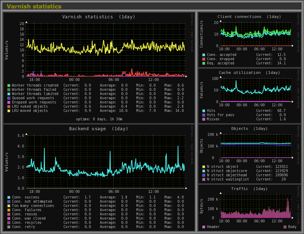Click the Conn. recycles legend swatch

pyautogui.click(x=9, y=223)
